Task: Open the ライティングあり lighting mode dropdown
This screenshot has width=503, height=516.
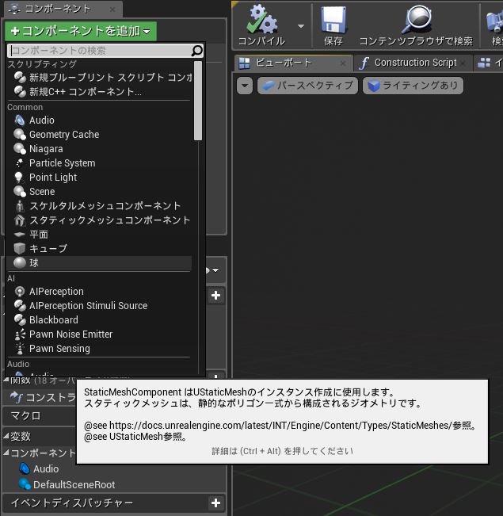Action: [413, 86]
